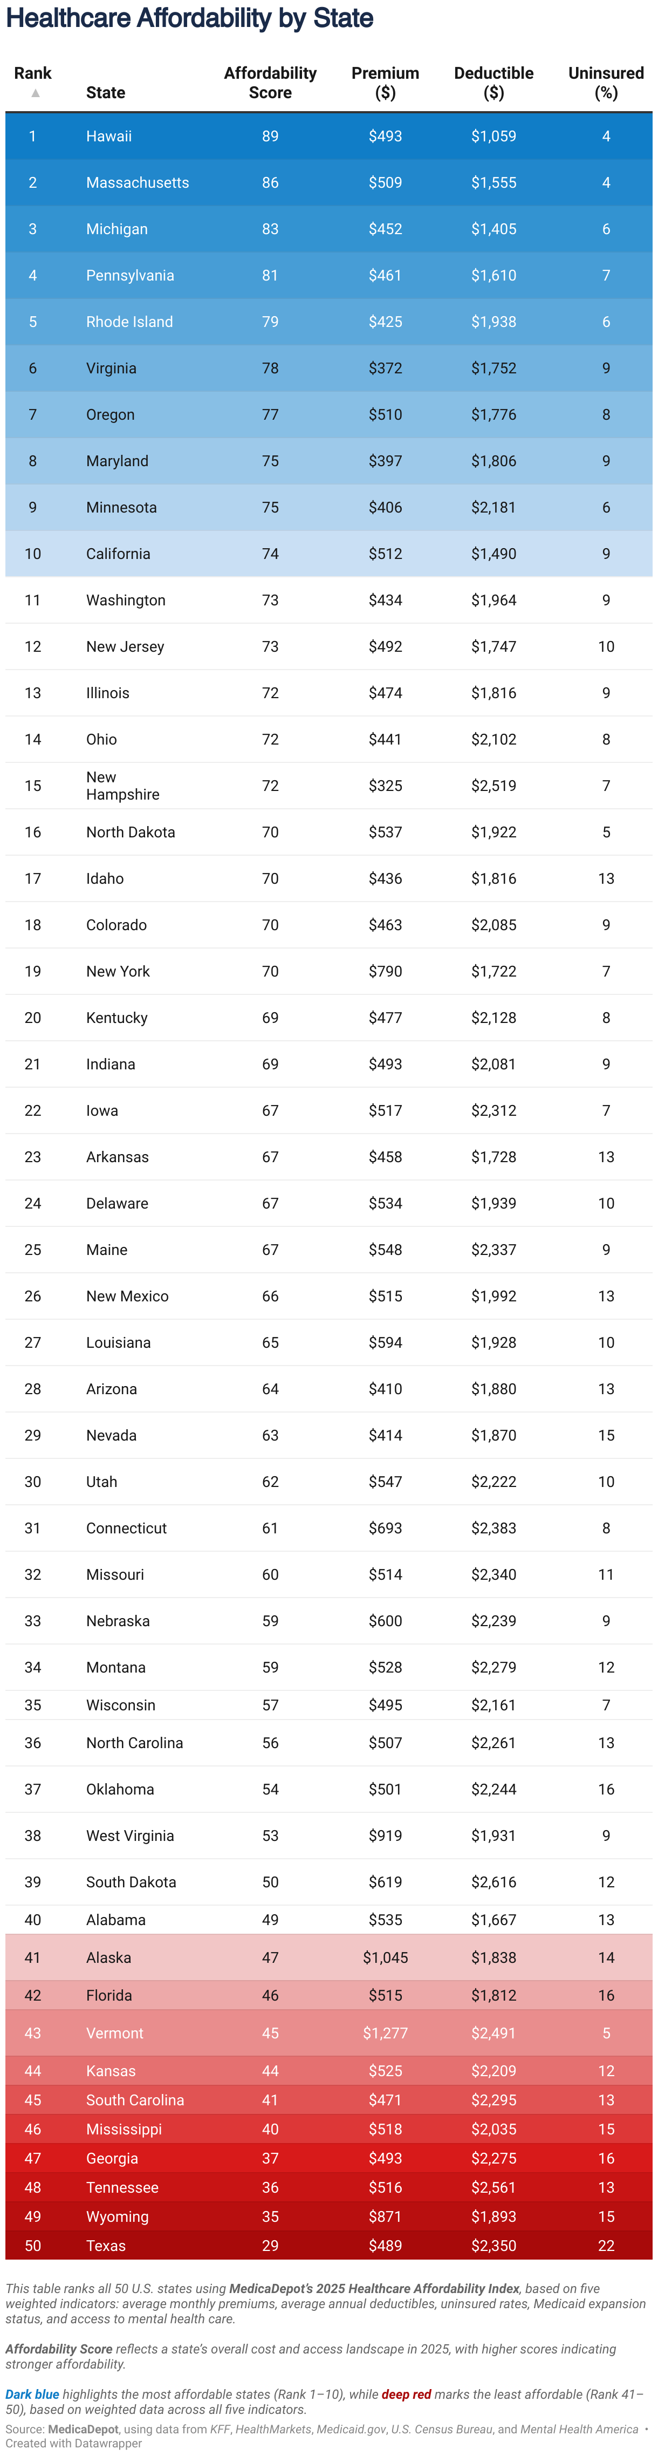Click the Healthcare Affordability by State title
The height and width of the screenshot is (2456, 658).
(190, 18)
